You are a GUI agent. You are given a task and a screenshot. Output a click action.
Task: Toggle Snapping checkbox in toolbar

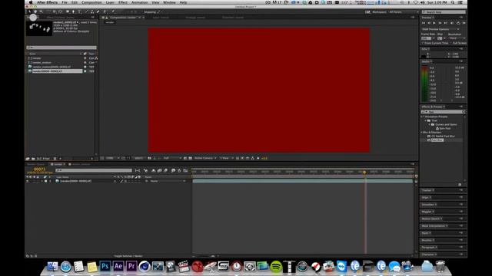(x=142, y=12)
